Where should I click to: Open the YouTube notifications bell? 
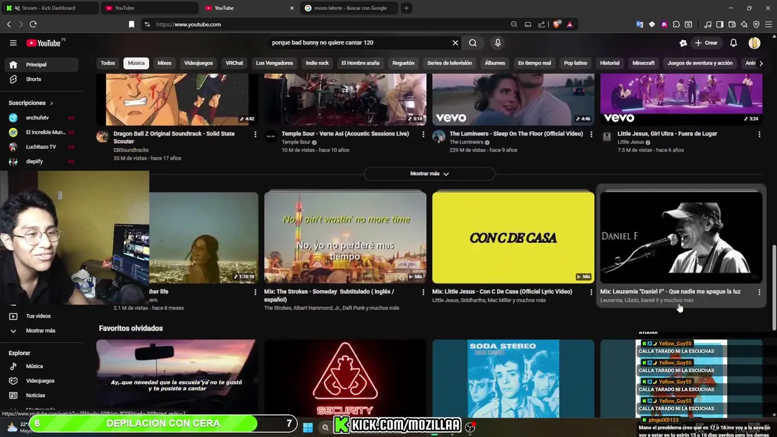(733, 43)
